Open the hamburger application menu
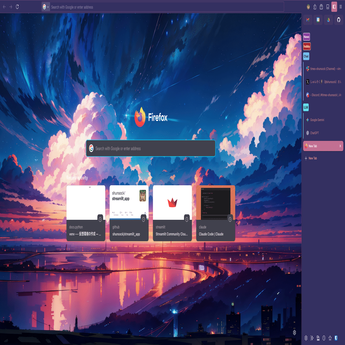Image resolution: width=345 pixels, height=345 pixels. point(341,7)
